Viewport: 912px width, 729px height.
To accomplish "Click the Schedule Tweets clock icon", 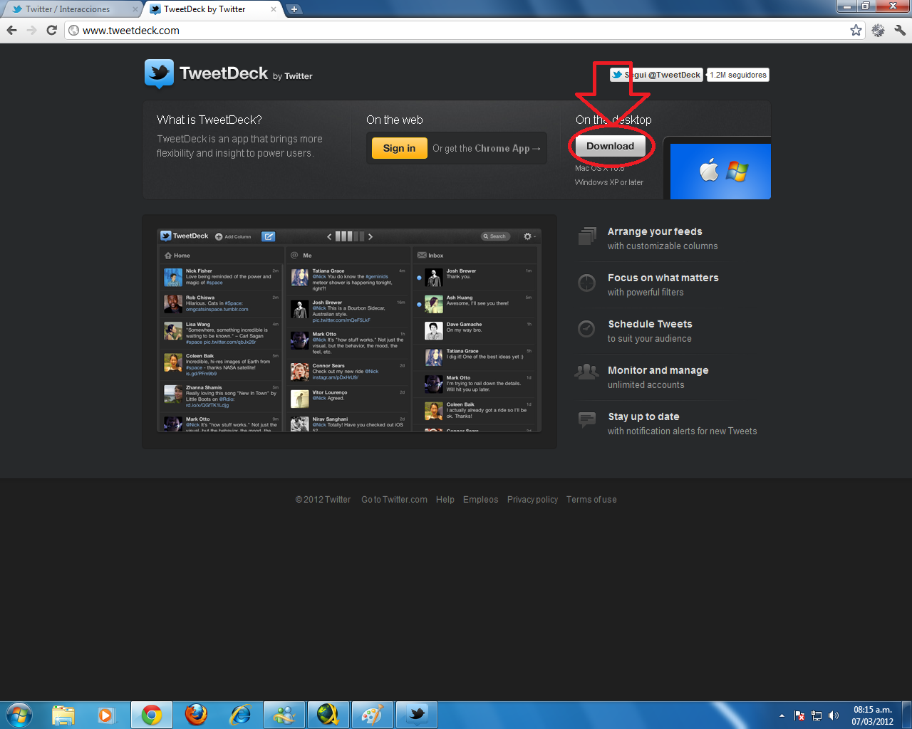I will [586, 329].
